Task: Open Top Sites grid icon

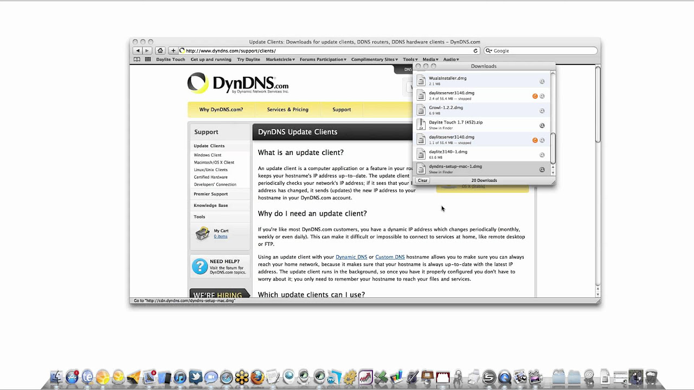Action: click(x=147, y=60)
